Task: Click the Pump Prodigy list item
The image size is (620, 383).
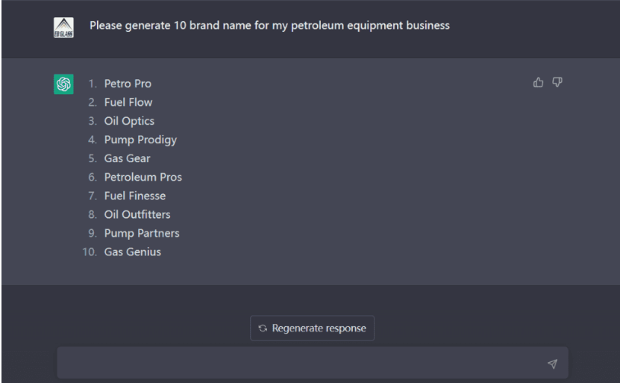Action: (x=140, y=140)
